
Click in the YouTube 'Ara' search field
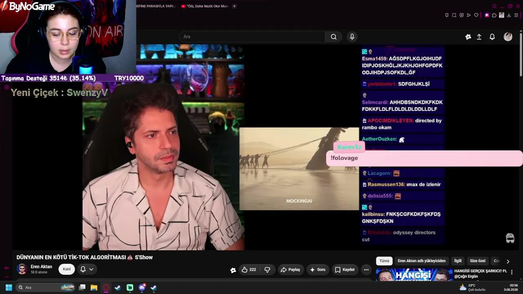(252, 37)
